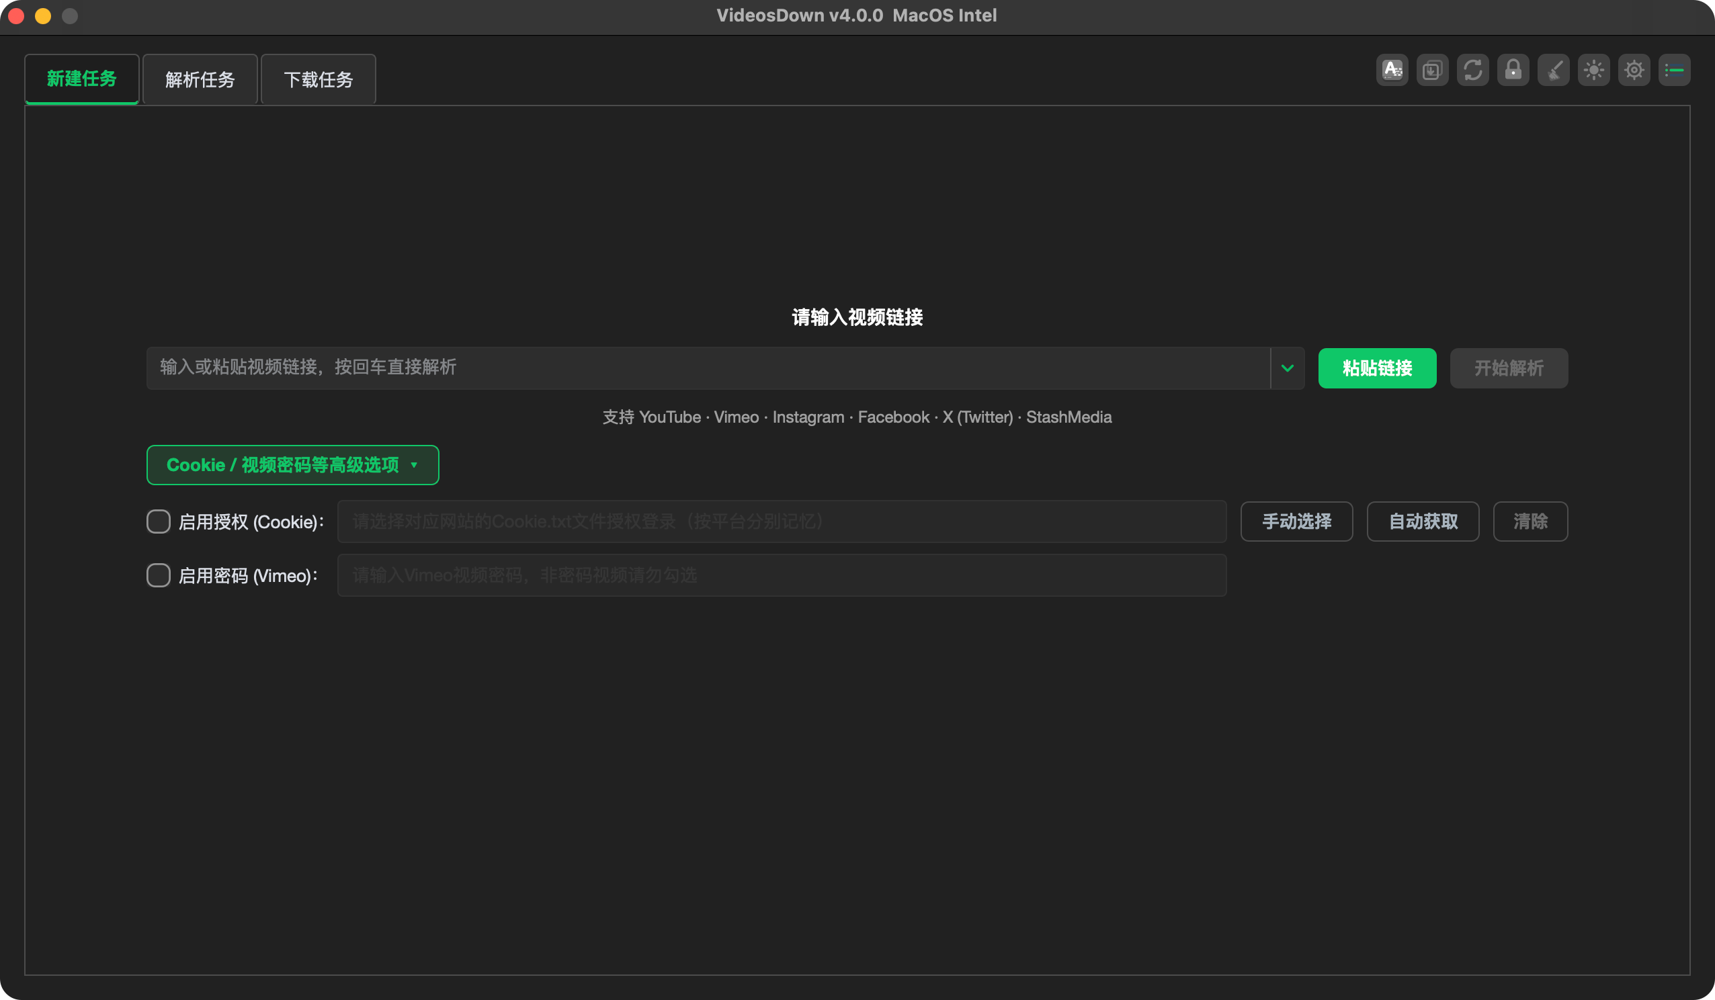Image resolution: width=1715 pixels, height=1000 pixels.
Task: Focus the video link input field
Action: tap(708, 368)
